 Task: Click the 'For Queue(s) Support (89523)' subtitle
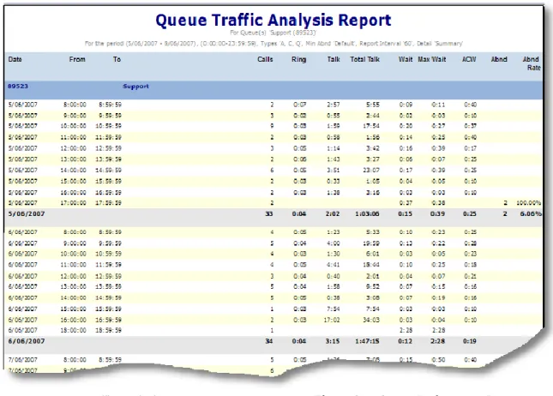tap(273, 33)
